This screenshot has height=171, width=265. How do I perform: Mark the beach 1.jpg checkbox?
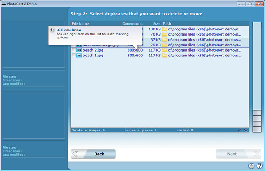(73, 56)
